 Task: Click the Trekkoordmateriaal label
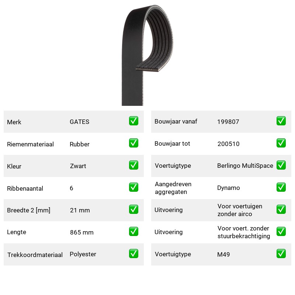click(x=35, y=255)
